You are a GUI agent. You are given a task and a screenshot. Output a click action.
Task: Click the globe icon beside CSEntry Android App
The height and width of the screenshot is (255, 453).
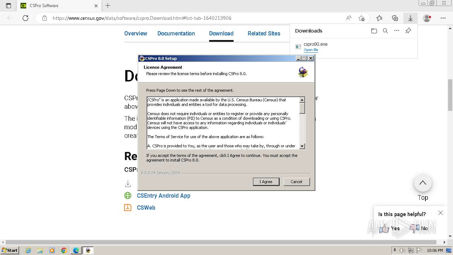click(x=128, y=195)
